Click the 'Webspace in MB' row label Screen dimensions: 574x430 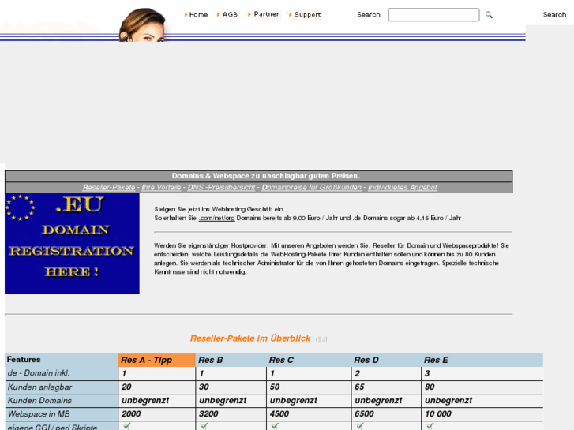pyautogui.click(x=39, y=414)
